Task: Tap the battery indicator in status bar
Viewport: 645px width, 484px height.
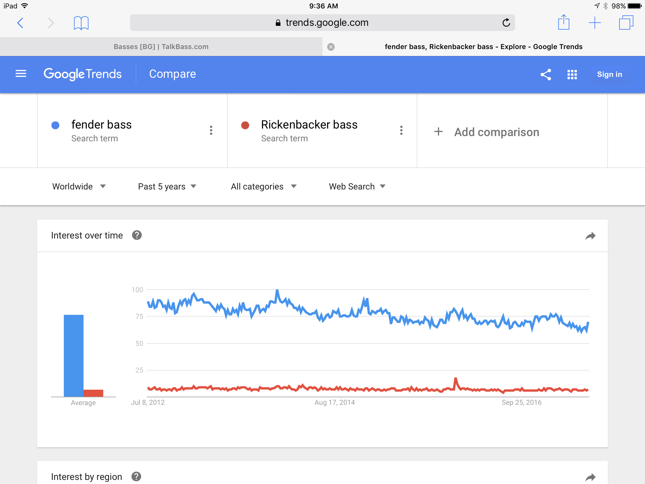Action: [x=635, y=6]
